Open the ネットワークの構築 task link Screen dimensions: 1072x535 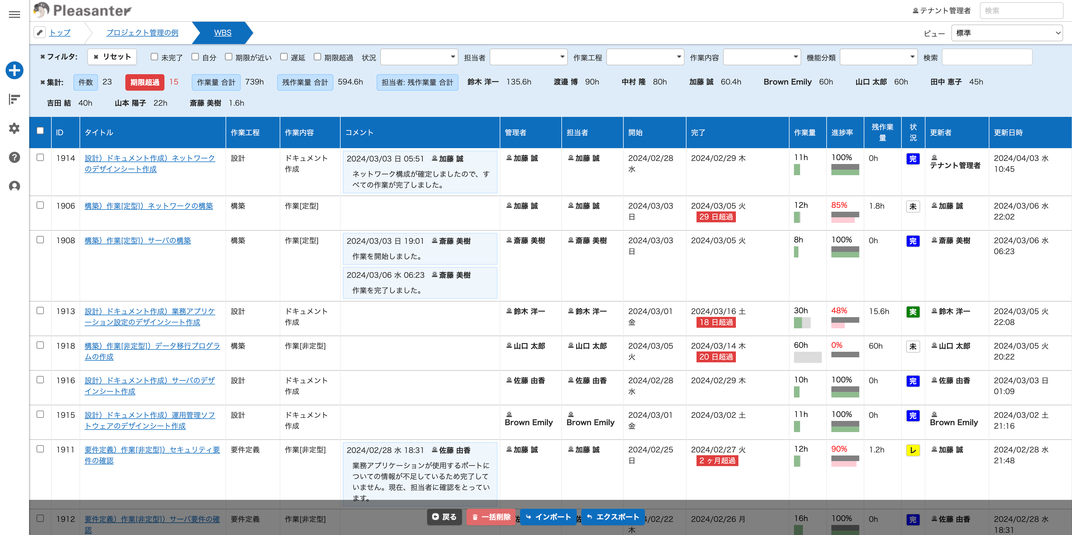(149, 206)
